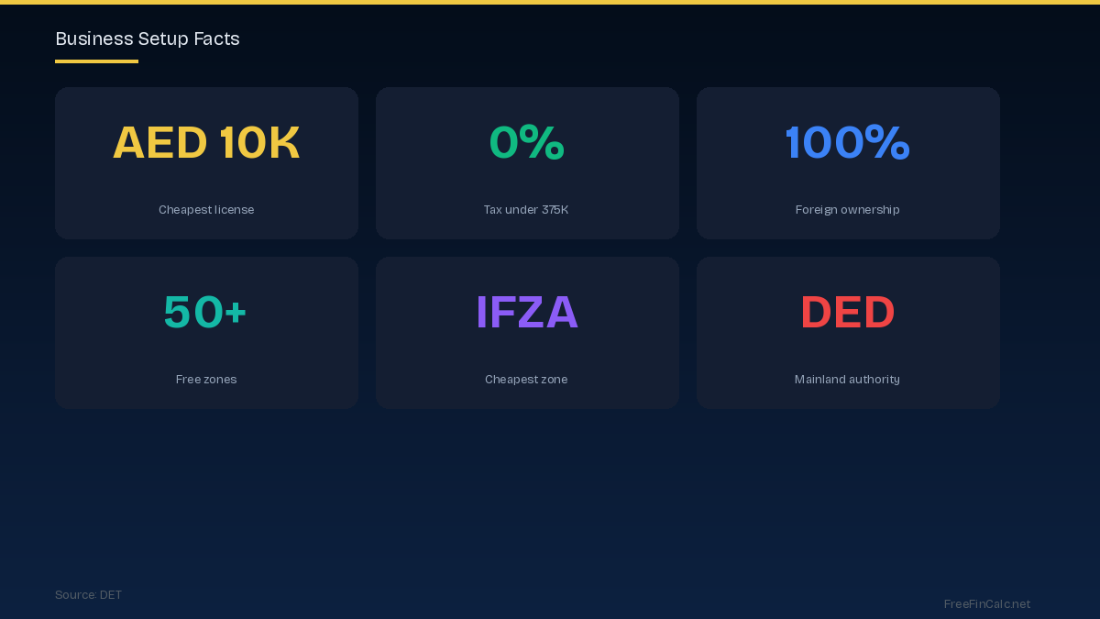Click the yellow underline beneath the title
Viewport: 1100px width, 619px height.
[96, 61]
